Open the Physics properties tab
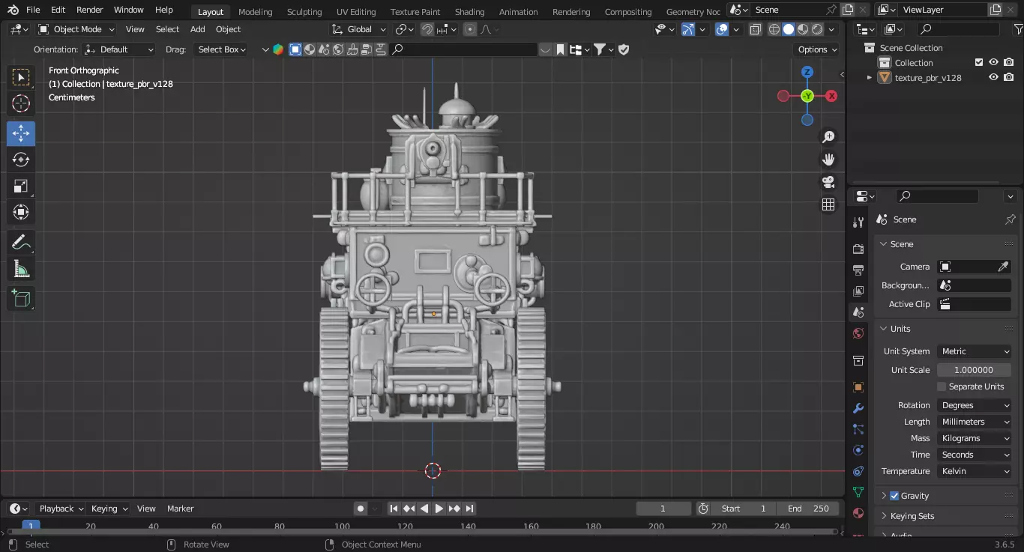The image size is (1024, 552). tap(858, 450)
